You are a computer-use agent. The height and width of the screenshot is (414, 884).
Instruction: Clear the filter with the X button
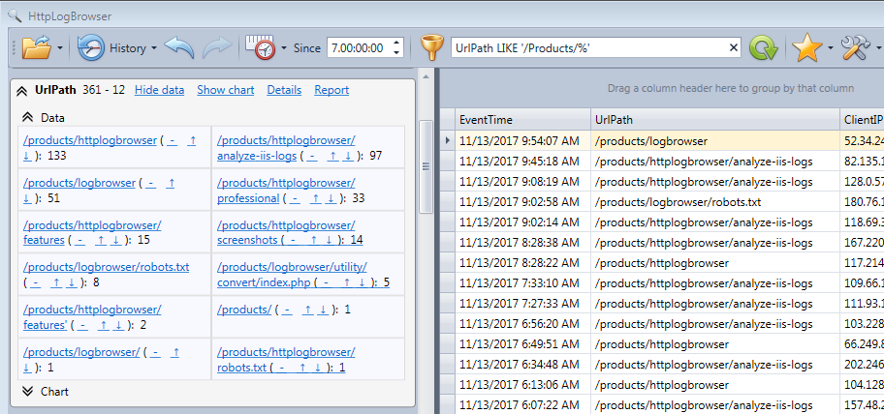(x=734, y=47)
